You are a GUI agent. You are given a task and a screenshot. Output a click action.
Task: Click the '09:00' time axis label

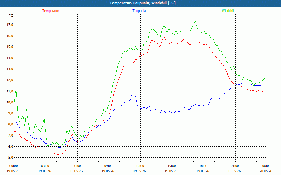pos(108,166)
